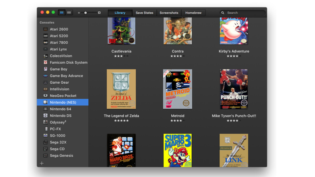Viewport: 315px width, 177px height.
Task: Click the Intellivision console icon
Action: [46, 89]
